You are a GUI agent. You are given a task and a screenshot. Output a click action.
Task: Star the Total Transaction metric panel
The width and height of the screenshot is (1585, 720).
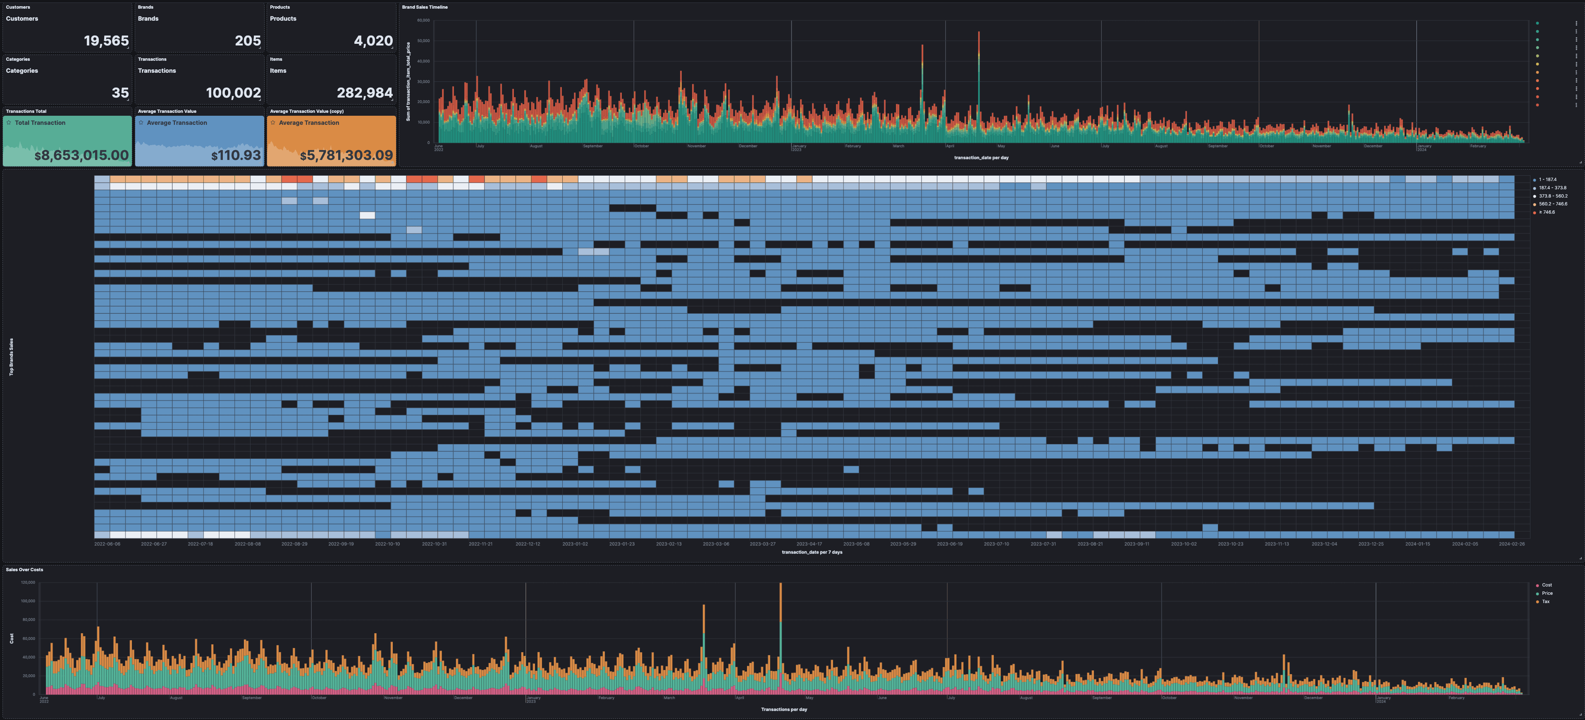point(9,122)
